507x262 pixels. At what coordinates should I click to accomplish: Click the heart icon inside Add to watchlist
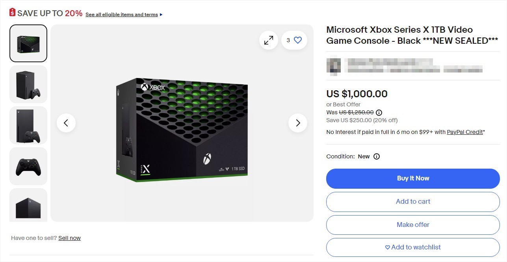387,247
